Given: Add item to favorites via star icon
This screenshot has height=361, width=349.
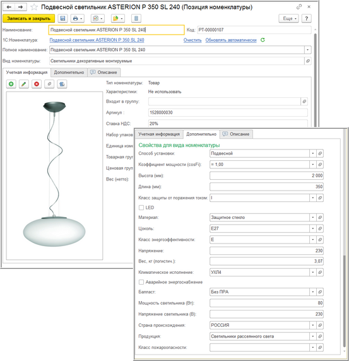Looking at the screenshot, I should [x=34, y=7].
